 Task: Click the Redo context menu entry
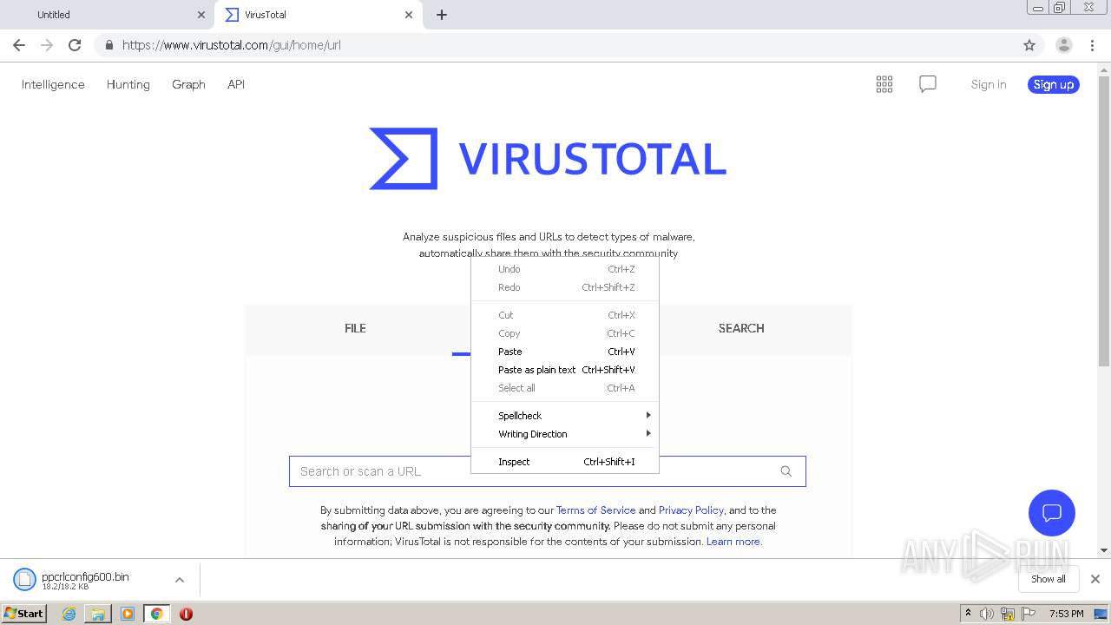pos(565,287)
